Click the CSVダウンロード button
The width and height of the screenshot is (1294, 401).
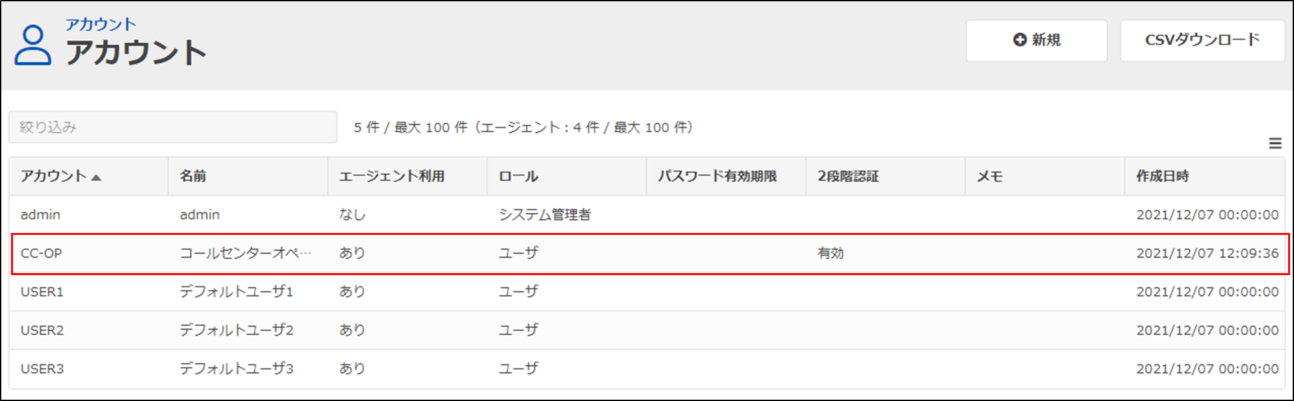point(1202,40)
